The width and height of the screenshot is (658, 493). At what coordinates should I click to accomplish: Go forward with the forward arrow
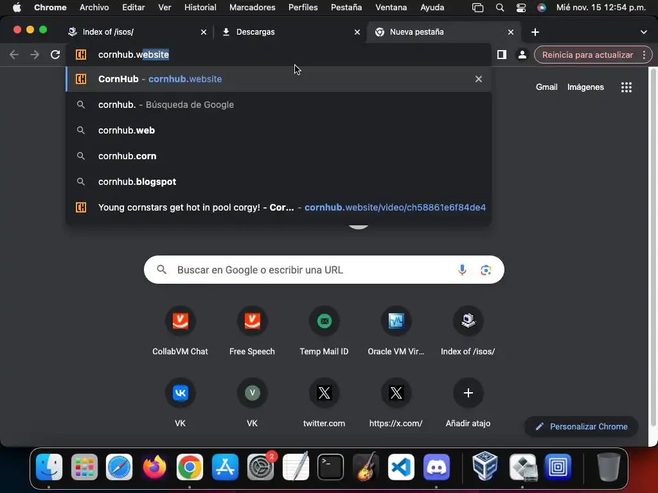click(35, 55)
